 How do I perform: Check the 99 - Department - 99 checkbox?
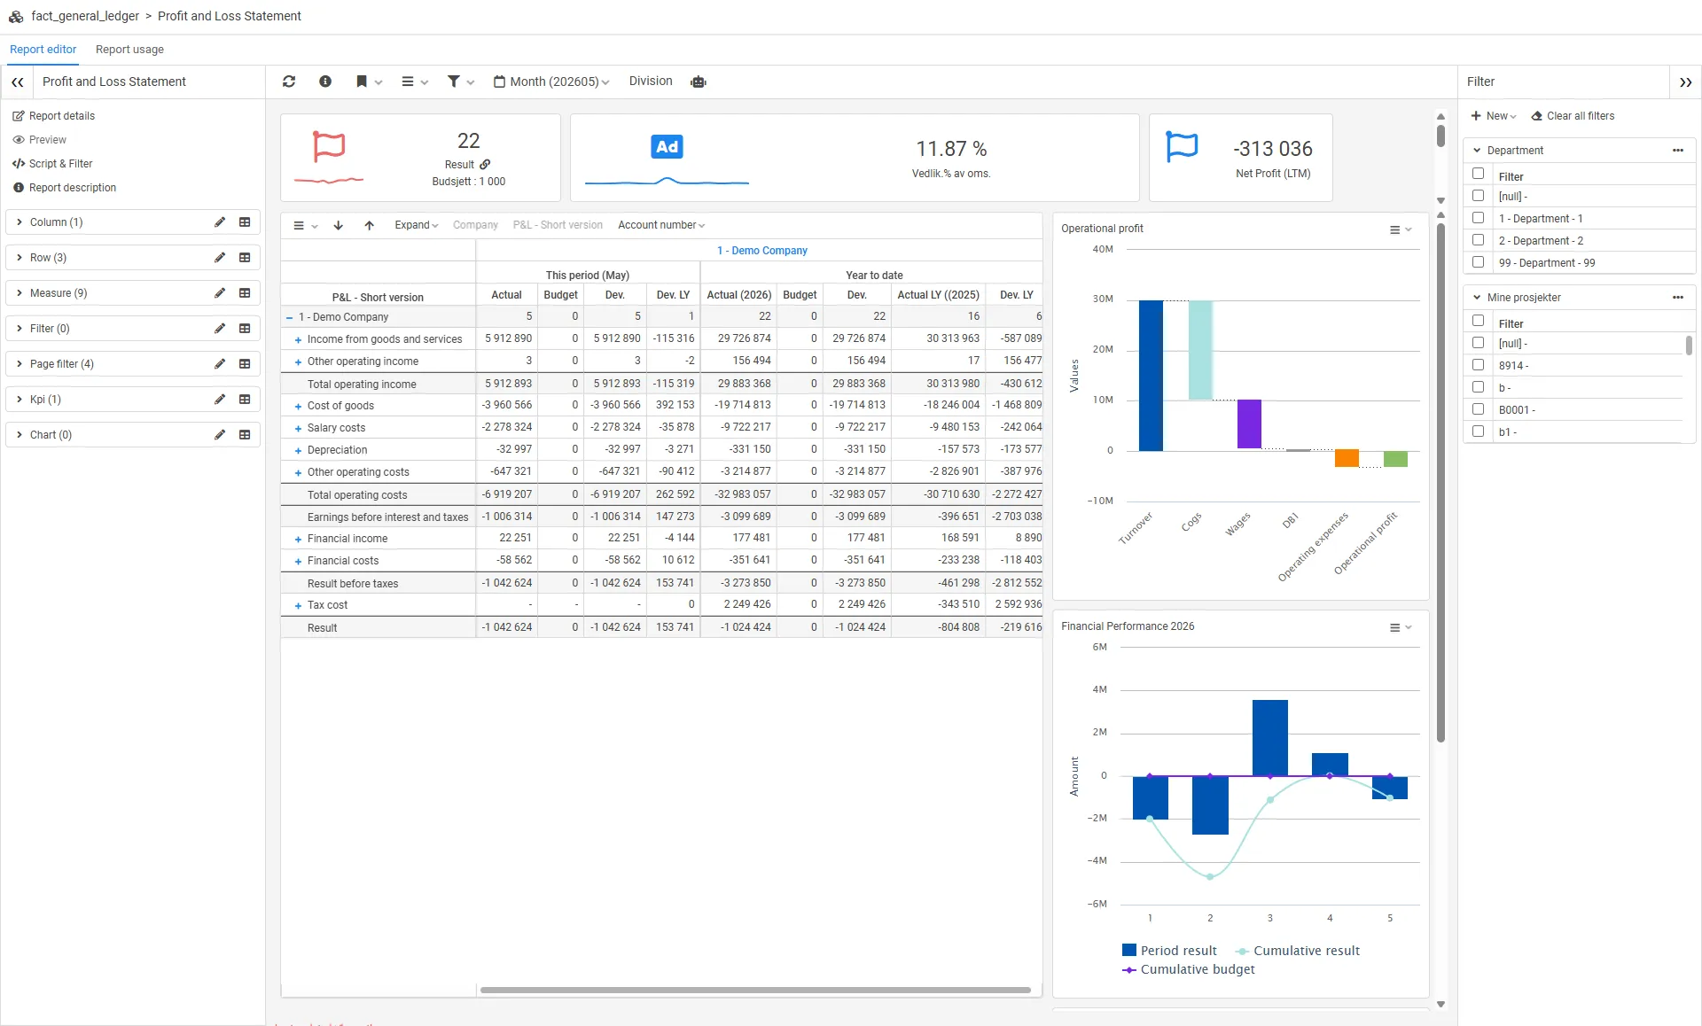click(1478, 262)
